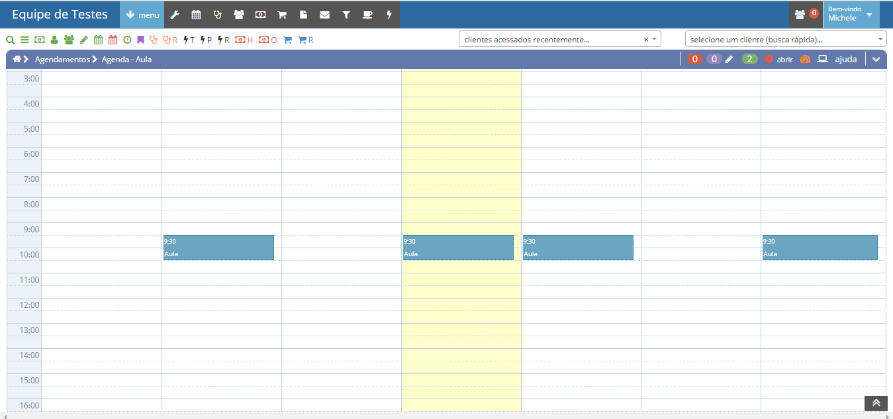The width and height of the screenshot is (893, 419).
Task: Click the orange dashboard gauge icon
Action: pyautogui.click(x=805, y=59)
